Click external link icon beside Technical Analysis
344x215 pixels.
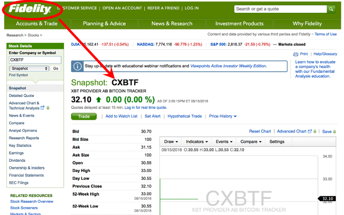point(43,107)
